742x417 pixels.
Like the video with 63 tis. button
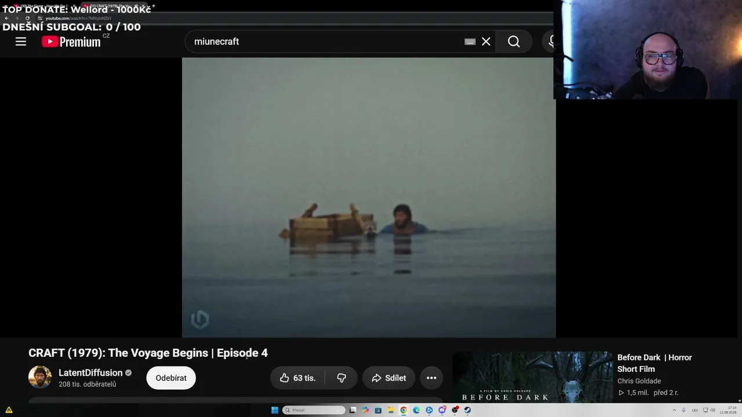tap(297, 378)
